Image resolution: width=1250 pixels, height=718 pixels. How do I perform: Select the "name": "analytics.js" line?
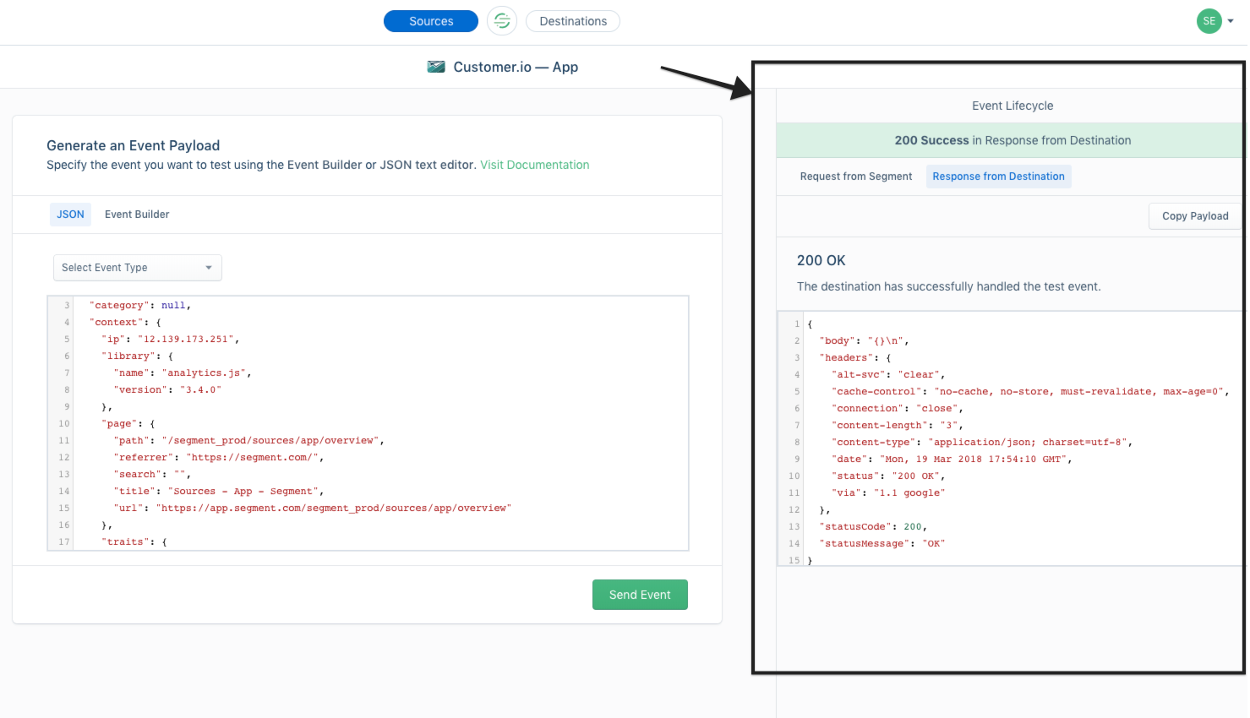(x=183, y=373)
